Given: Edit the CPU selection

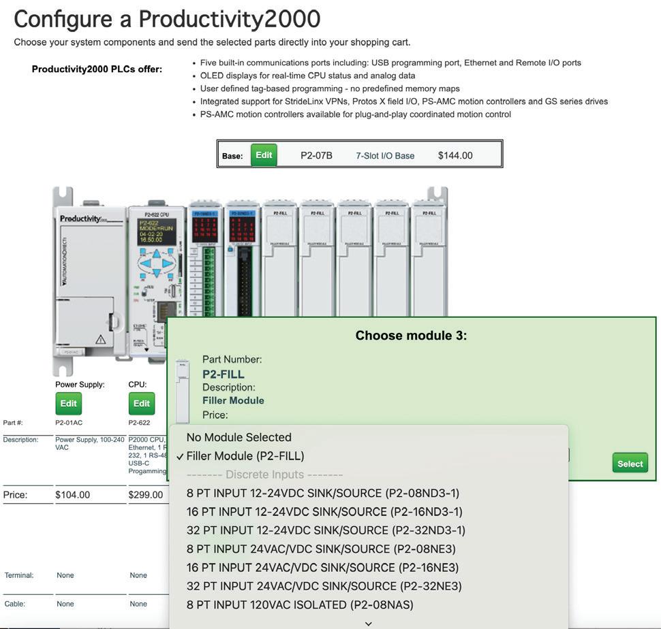Looking at the screenshot, I should pyautogui.click(x=142, y=403).
